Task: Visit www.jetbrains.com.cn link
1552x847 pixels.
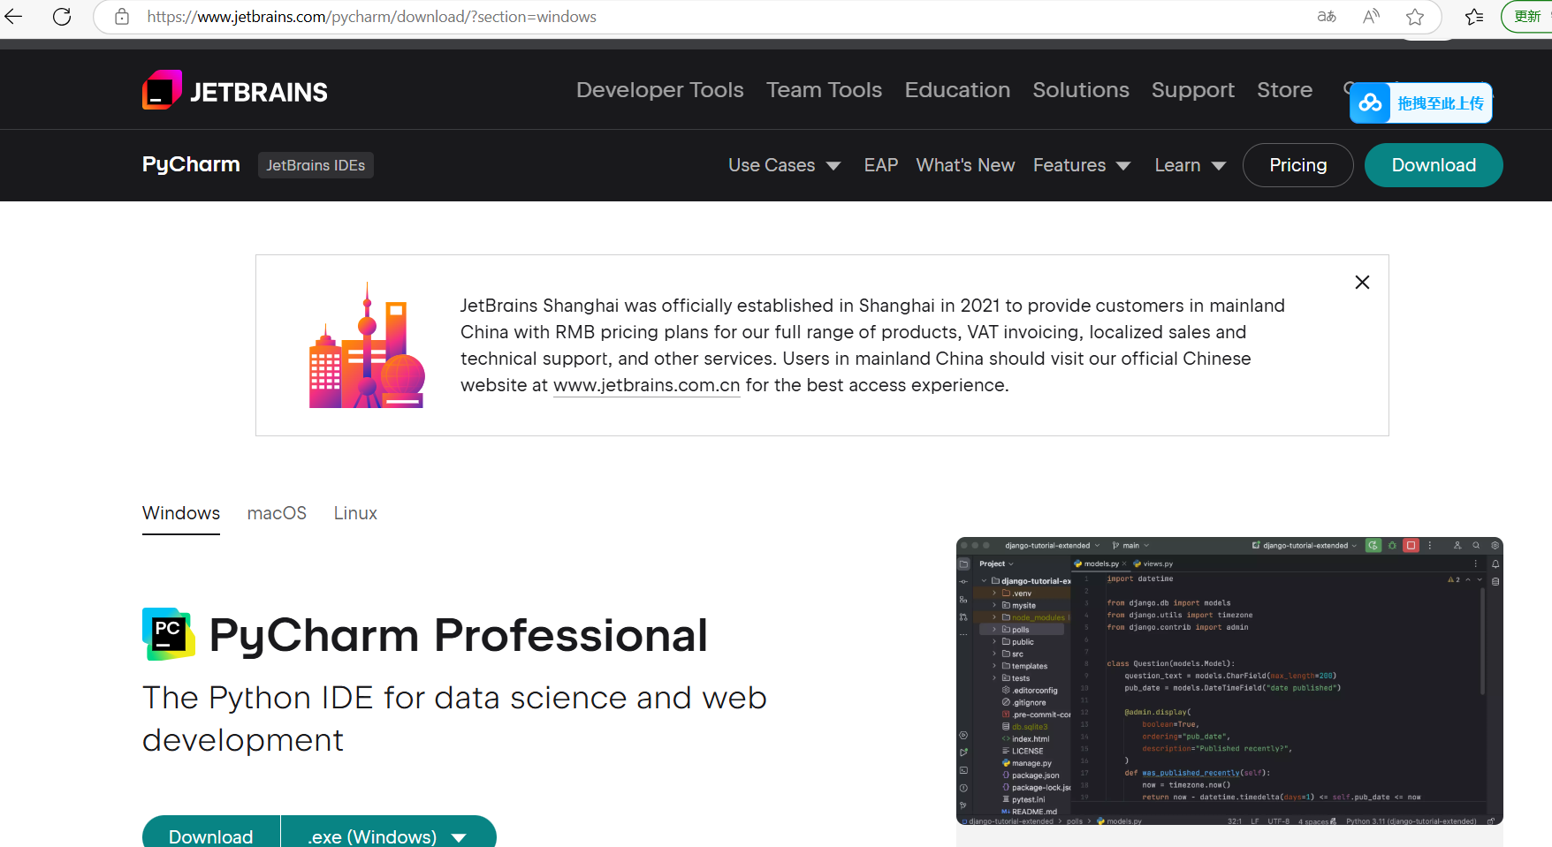Action: point(647,385)
